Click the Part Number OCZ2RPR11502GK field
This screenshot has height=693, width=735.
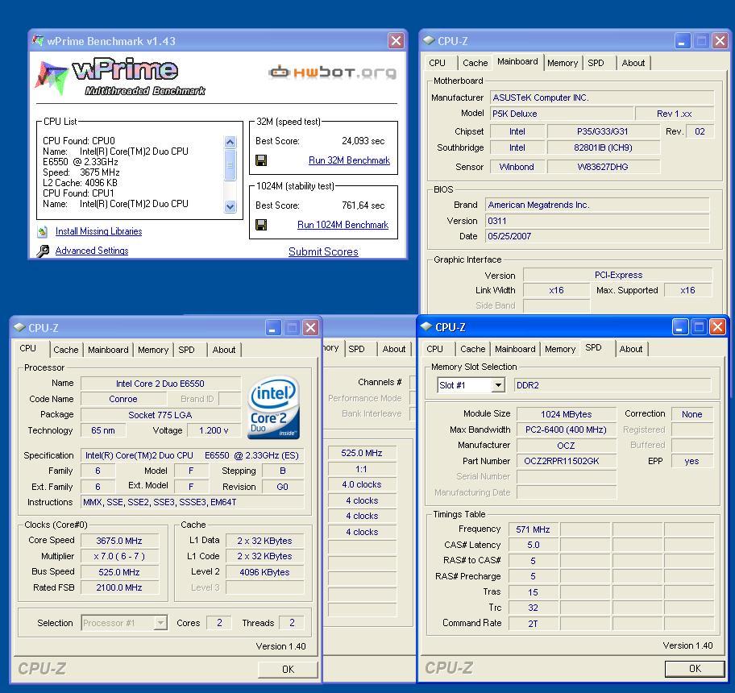(567, 461)
